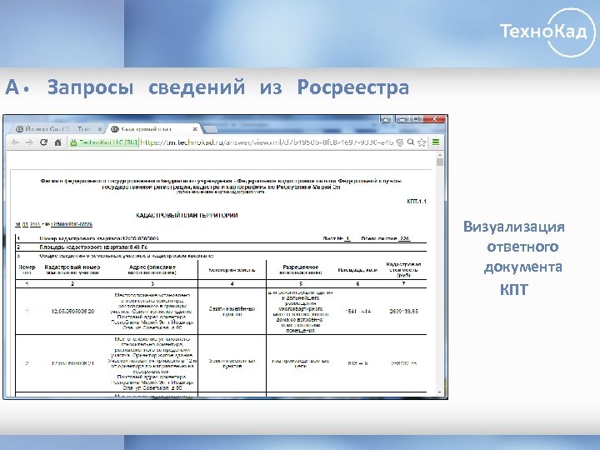Open the home page via house icon
The image size is (600, 450).
pyautogui.click(x=57, y=142)
